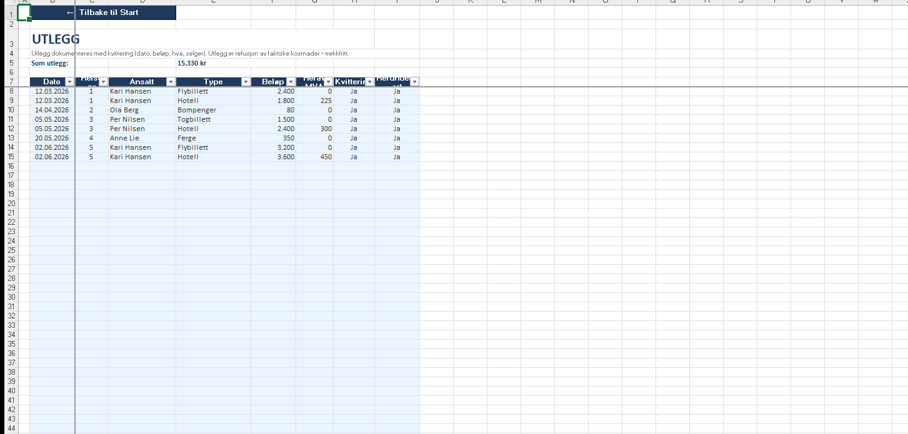The height and width of the screenshot is (434, 908).
Task: Select row header 20
Action: pos(10,204)
